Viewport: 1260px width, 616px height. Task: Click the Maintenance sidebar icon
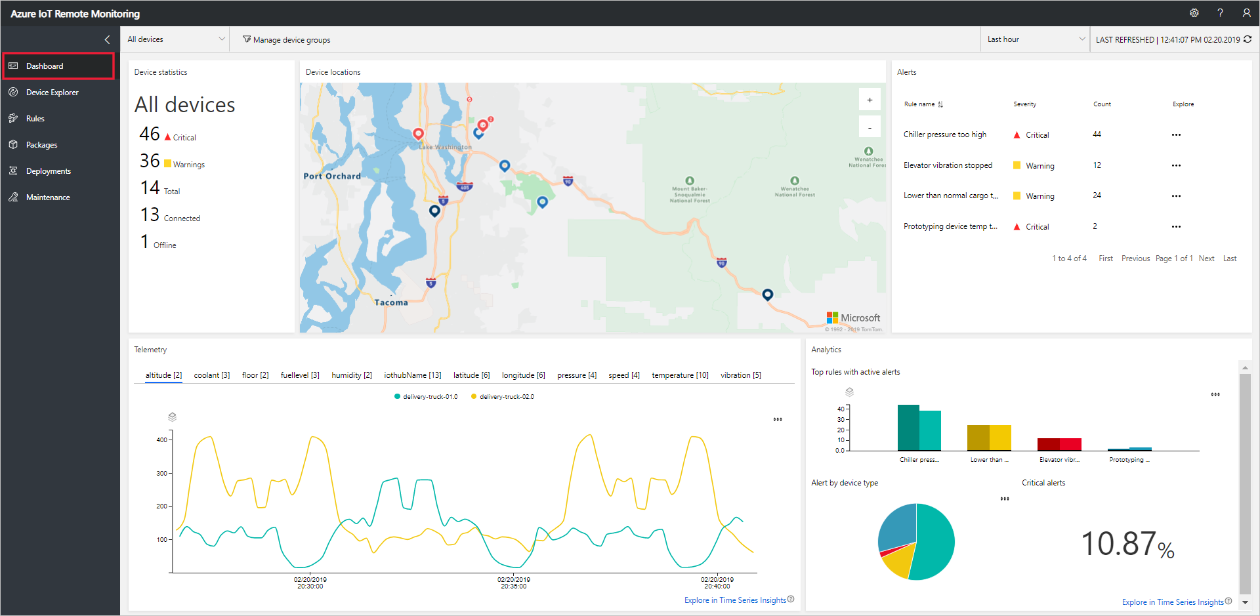[x=13, y=197]
